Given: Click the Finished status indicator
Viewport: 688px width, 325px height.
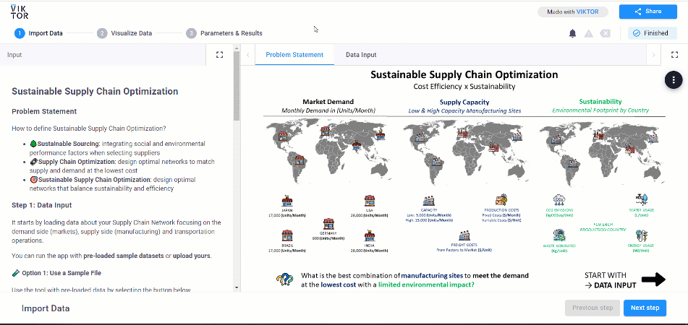Looking at the screenshot, I should pyautogui.click(x=653, y=33).
